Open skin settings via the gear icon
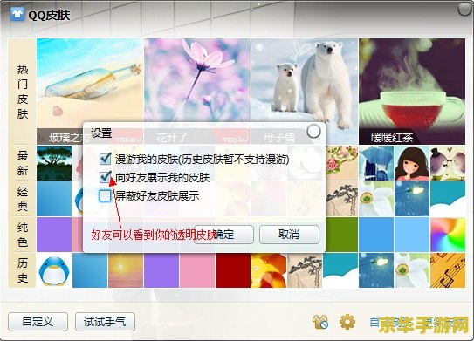The height and width of the screenshot is (341, 474). 347,322
